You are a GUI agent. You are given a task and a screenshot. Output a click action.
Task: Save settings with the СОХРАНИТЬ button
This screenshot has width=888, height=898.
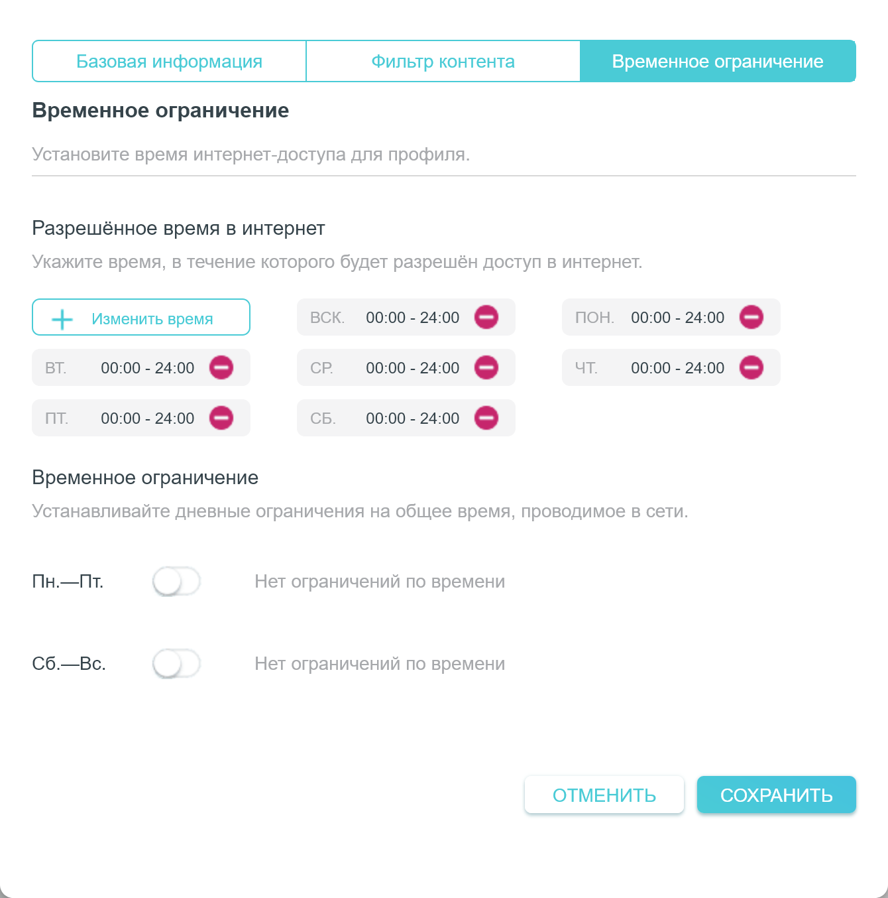[x=776, y=795]
